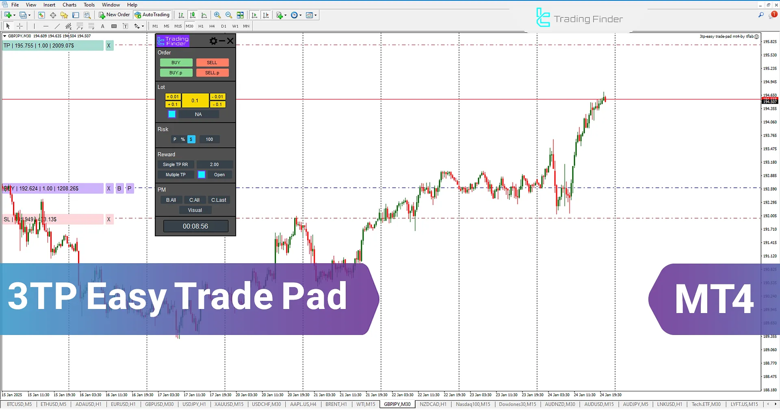Switch to bar chart display
The width and height of the screenshot is (780, 410).
click(181, 15)
